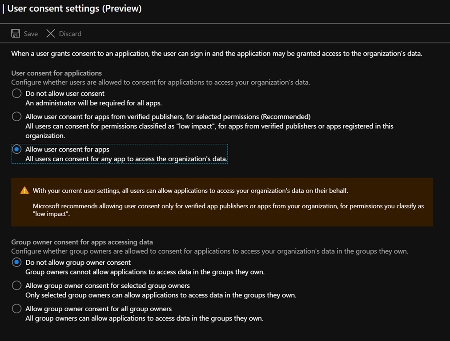Image resolution: width=450 pixels, height=341 pixels.
Task: Select the 'Do not allow user consent' radio circle
Action: pos(16,93)
